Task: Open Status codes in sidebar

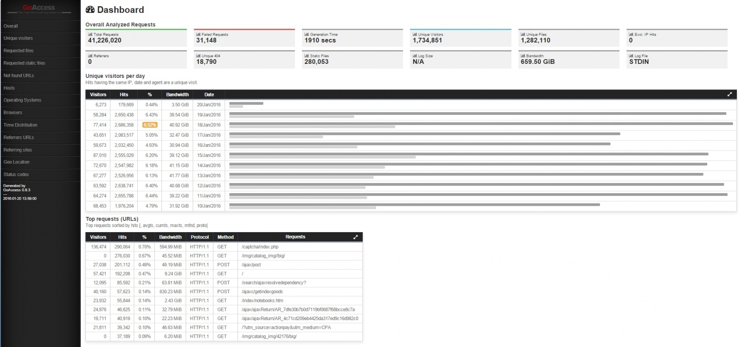Action: [40, 175]
